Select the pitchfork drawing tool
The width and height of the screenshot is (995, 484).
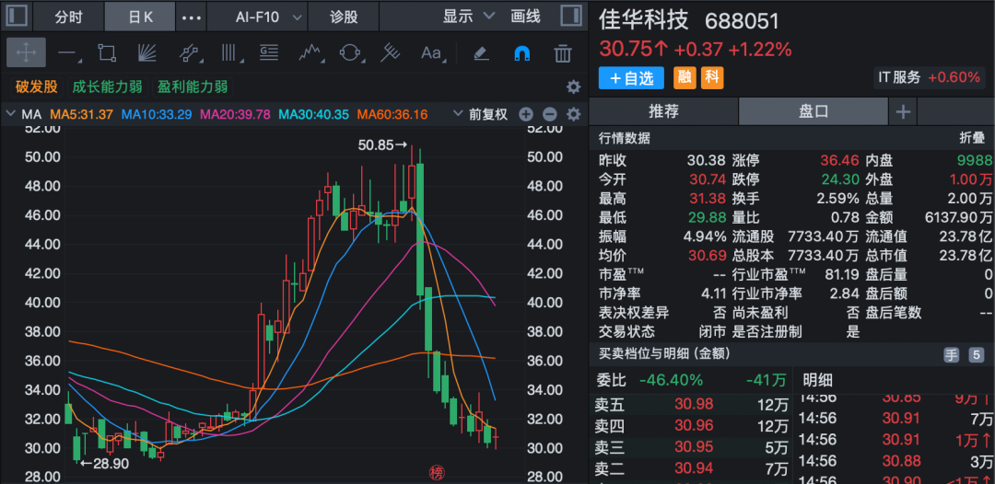click(x=390, y=53)
